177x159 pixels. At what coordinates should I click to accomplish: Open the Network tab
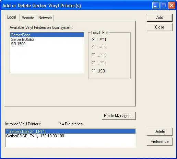point(45,18)
